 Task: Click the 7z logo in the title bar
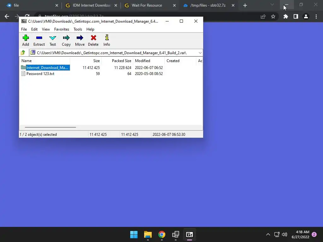24,21
